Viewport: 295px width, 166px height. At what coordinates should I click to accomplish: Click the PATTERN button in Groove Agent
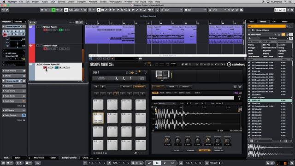(126, 87)
